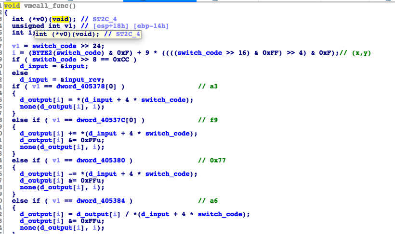Open the dword_405384 global reference
Viewport: 395px width, 234px height.
coord(101,201)
